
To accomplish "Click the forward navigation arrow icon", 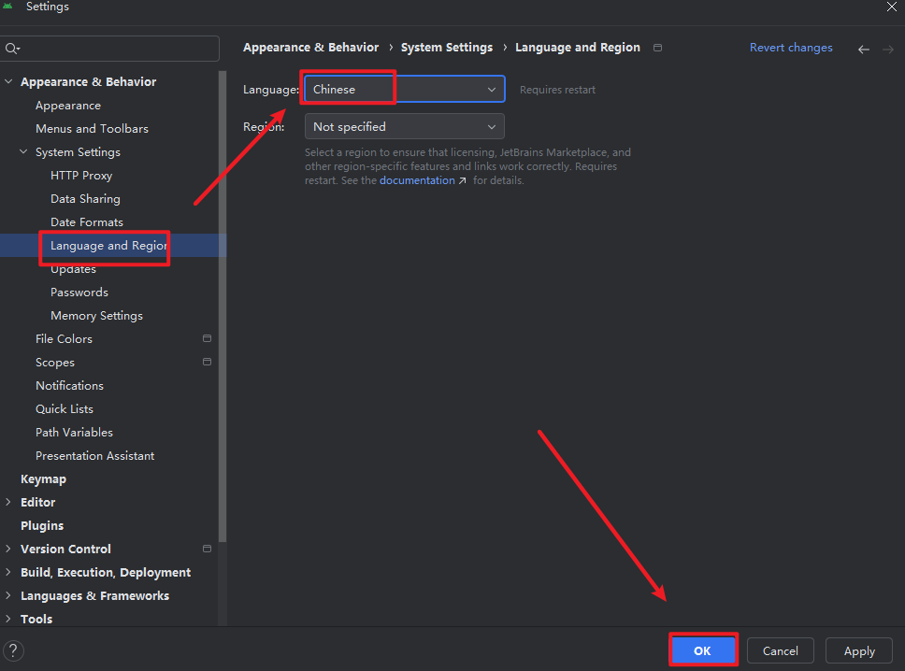I will click(x=887, y=49).
